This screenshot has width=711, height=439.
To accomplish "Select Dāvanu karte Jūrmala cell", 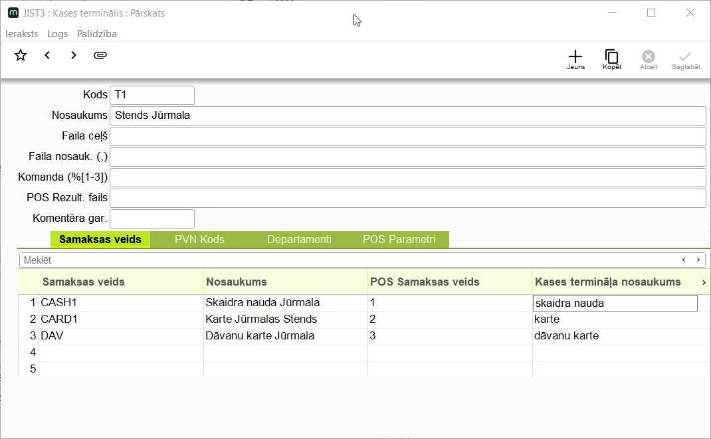I will pyautogui.click(x=286, y=336).
